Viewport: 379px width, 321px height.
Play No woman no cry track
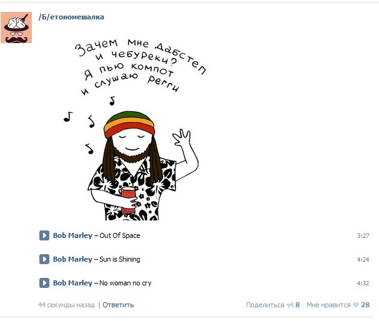point(44,283)
